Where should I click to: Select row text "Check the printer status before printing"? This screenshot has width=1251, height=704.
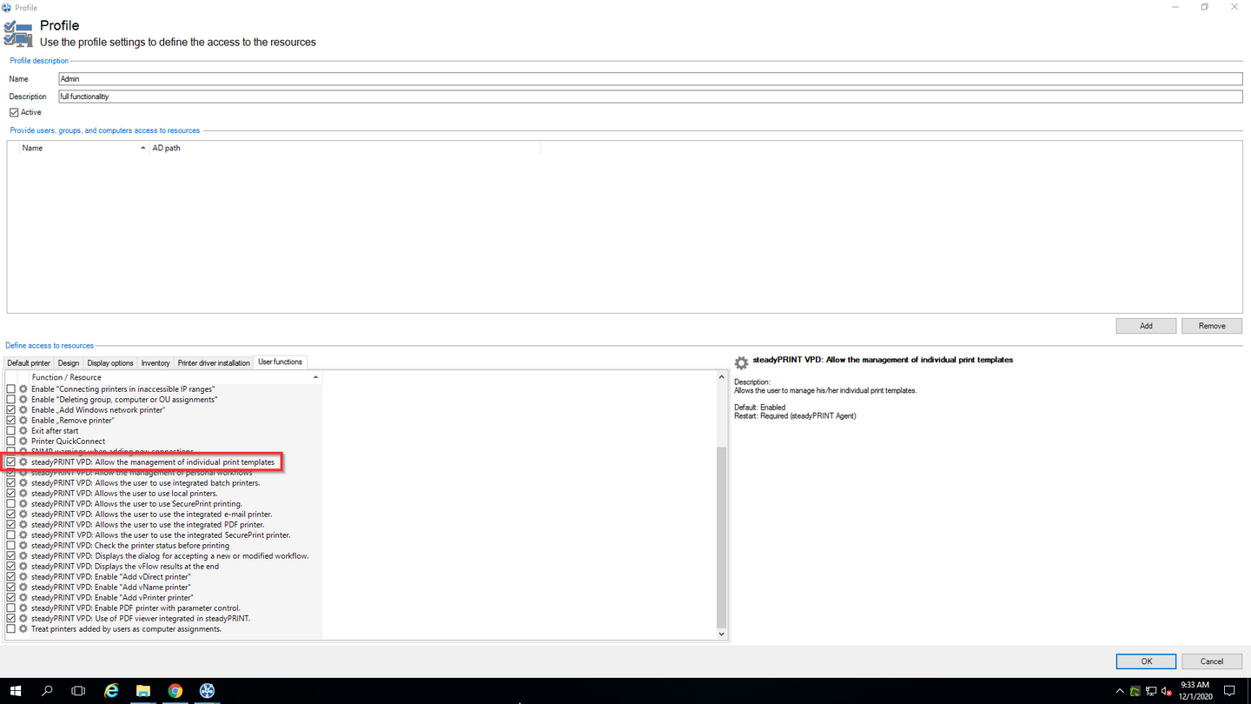pyautogui.click(x=130, y=546)
